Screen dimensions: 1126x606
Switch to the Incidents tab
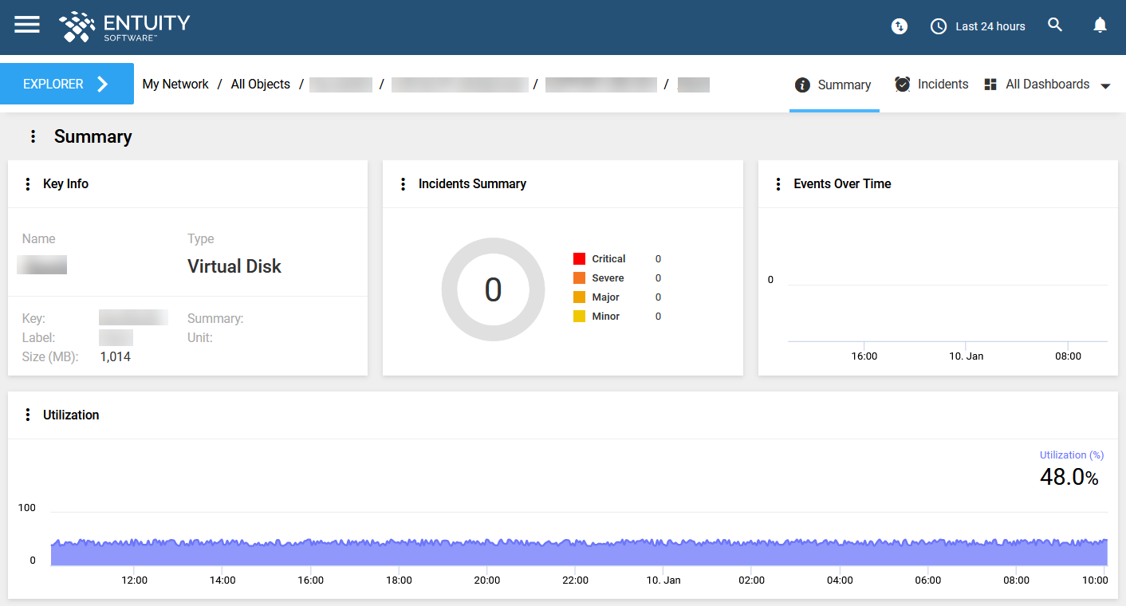[x=931, y=84]
